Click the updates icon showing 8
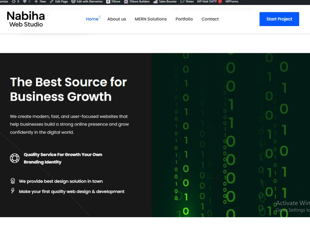 pyautogui.click(x=13, y=2)
